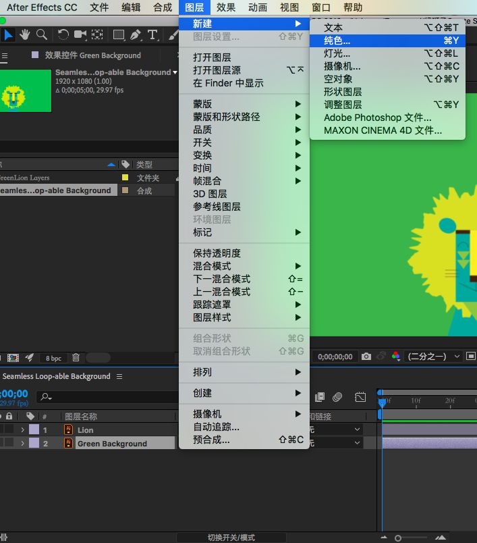Click the Lion layer label color swatch
477x543 pixels.
pos(34,430)
